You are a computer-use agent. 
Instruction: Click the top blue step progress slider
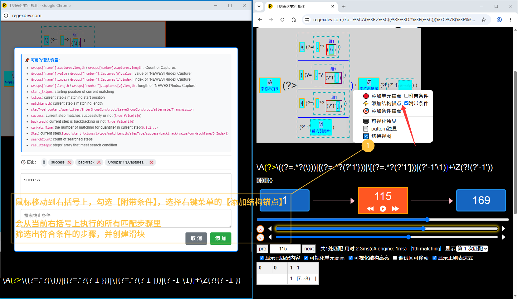coord(383,220)
